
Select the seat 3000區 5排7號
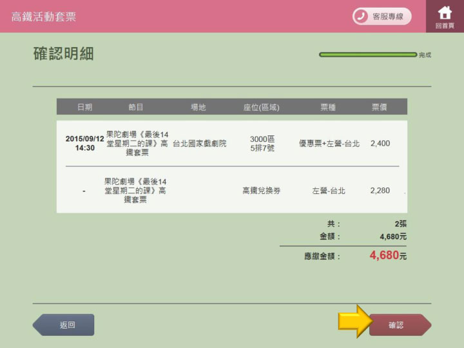tap(262, 143)
